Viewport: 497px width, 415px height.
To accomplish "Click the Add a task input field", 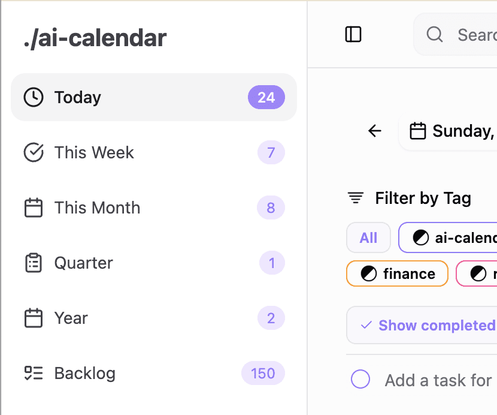I will 438,380.
